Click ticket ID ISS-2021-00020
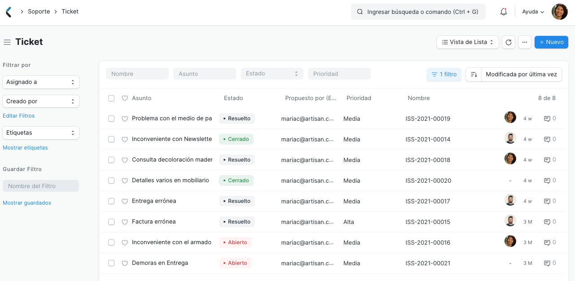This screenshot has height=281, width=575. point(428,181)
